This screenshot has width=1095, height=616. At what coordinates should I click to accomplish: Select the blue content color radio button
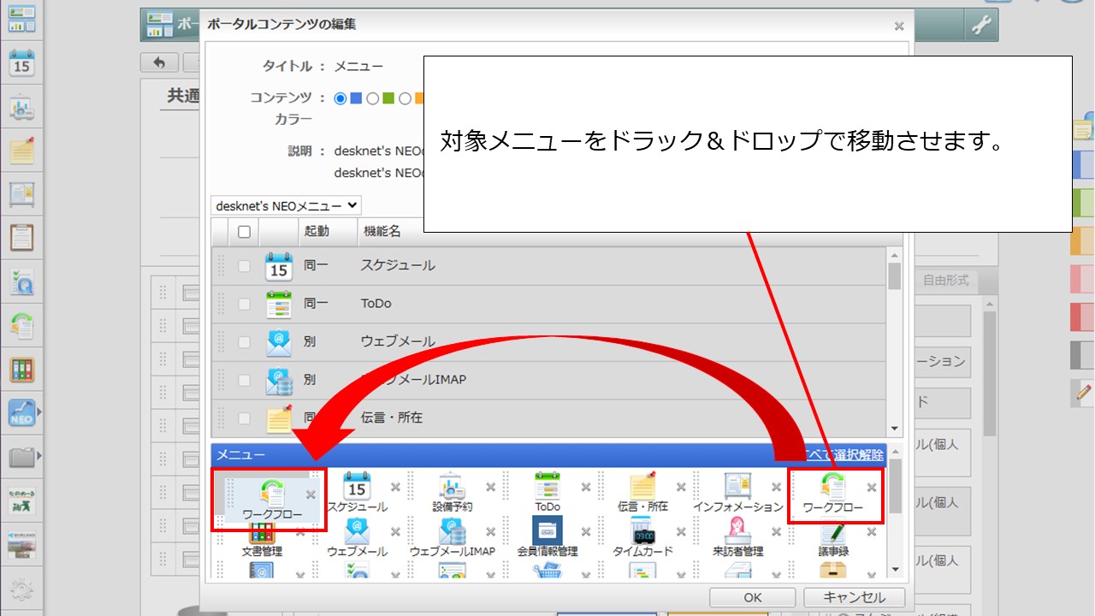pos(340,98)
